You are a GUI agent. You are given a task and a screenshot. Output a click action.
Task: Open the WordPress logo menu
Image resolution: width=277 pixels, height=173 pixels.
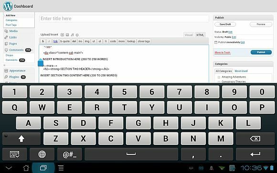pyautogui.click(x=8, y=6)
